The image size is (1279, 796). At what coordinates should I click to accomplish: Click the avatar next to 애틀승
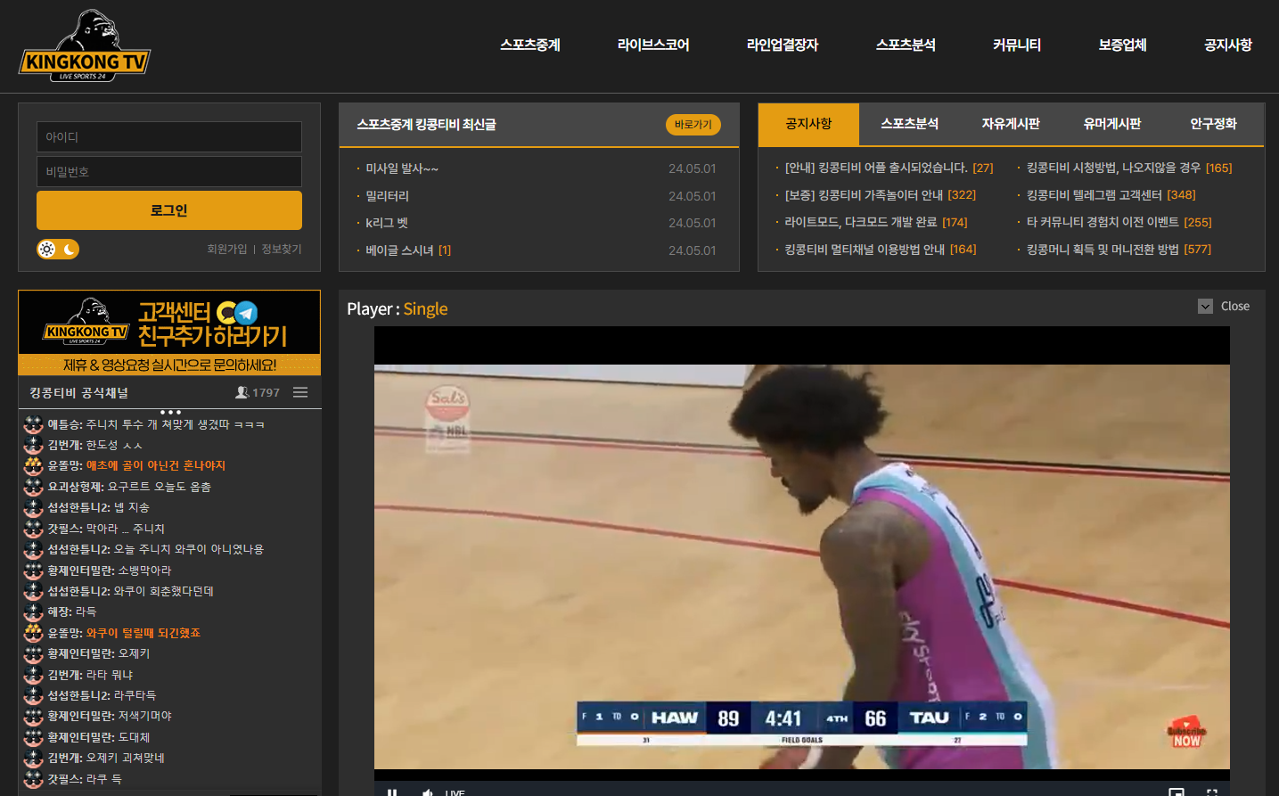[33, 424]
